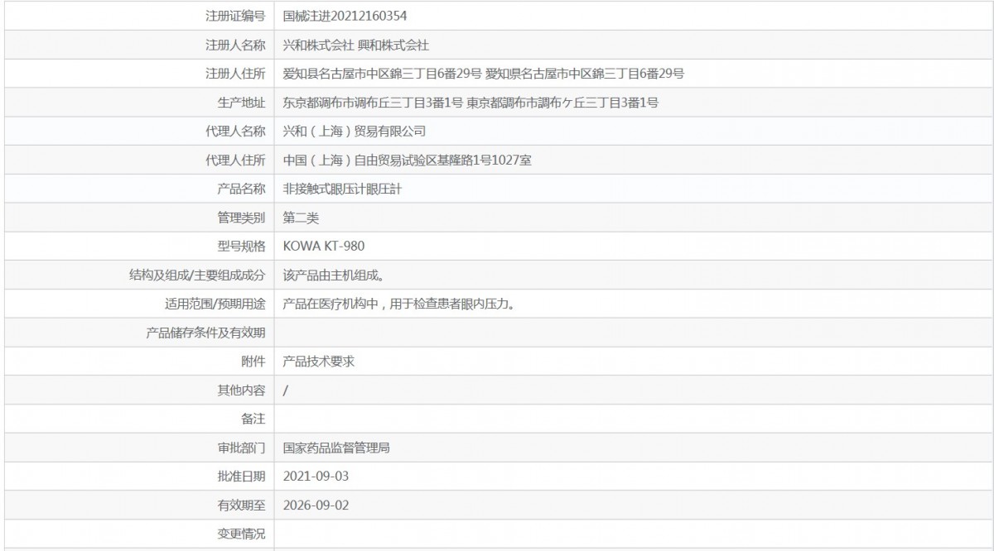Click the label '适用范围/预期用途'
This screenshot has width=994, height=551.
[x=215, y=304]
